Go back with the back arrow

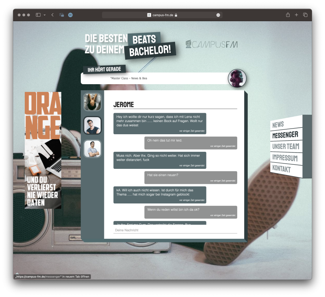point(52,15)
